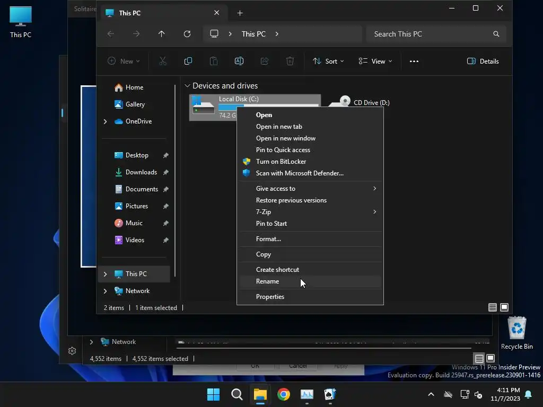The height and width of the screenshot is (407, 543).
Task: Select Pin to Start
Action: (310, 224)
